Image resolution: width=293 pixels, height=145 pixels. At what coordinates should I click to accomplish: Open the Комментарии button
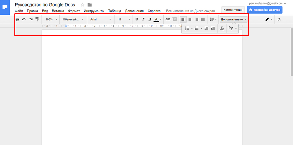[233, 10]
